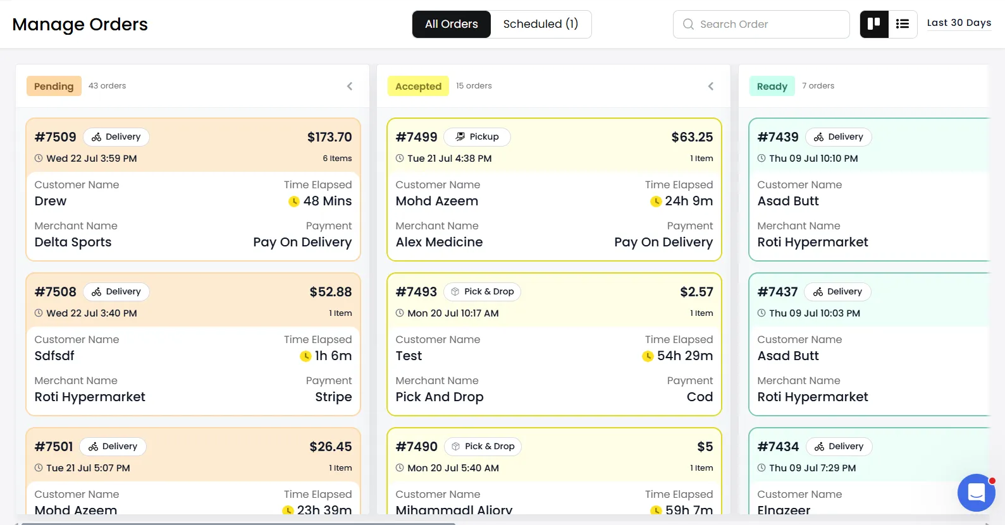Click merchant name Delta Sports
Screen dimensions: 1005x525
tap(73, 242)
